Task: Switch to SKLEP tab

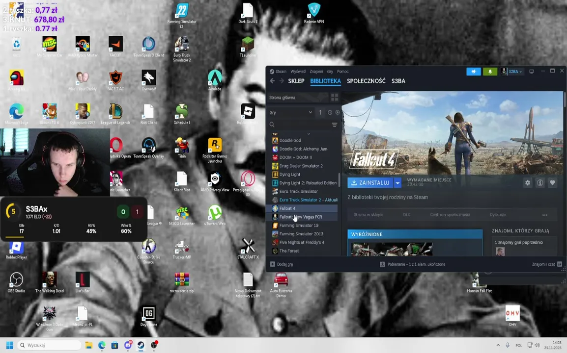Action: pos(296,81)
